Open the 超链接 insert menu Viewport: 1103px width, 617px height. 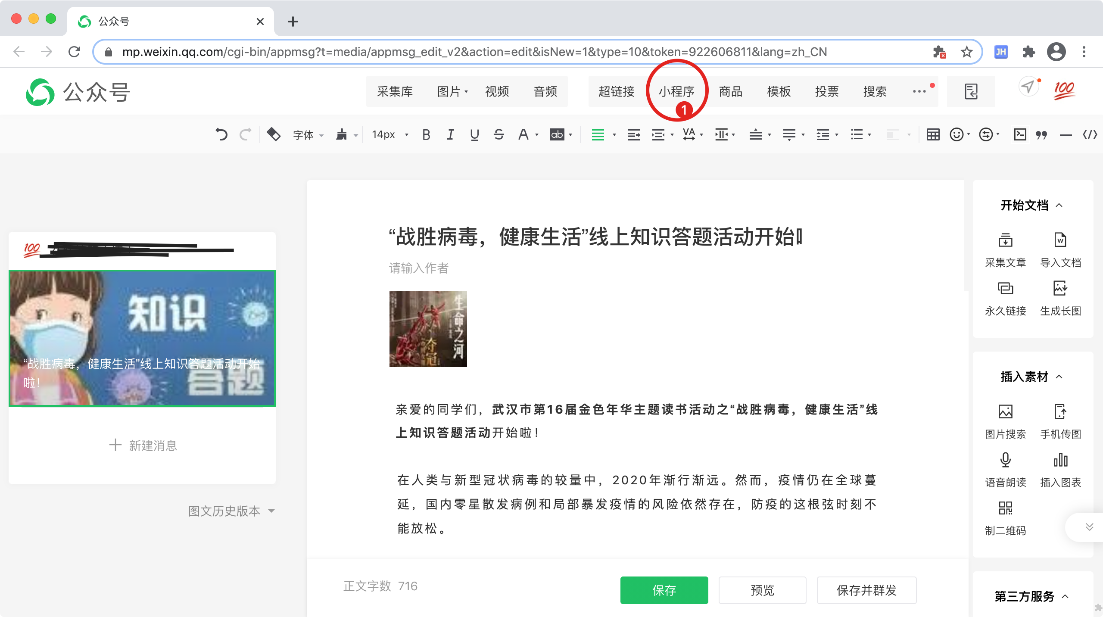tap(616, 91)
